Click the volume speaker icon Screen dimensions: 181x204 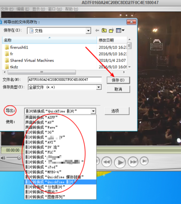(x=3, y=158)
